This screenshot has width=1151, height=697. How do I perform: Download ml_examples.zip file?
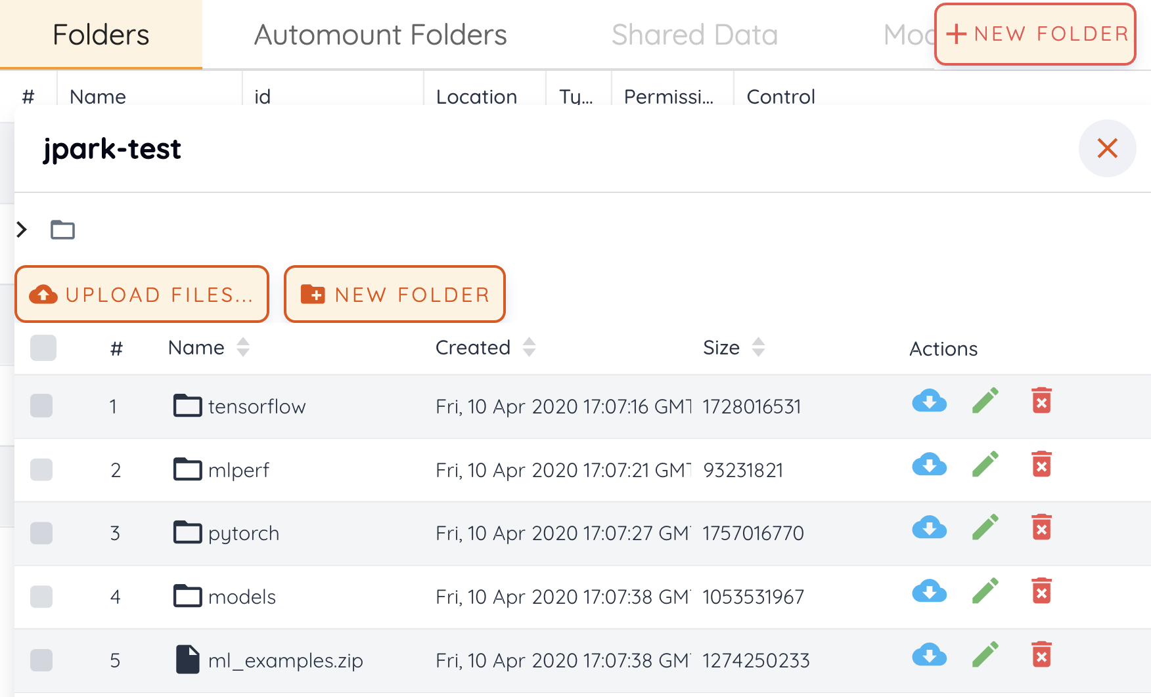(x=929, y=654)
